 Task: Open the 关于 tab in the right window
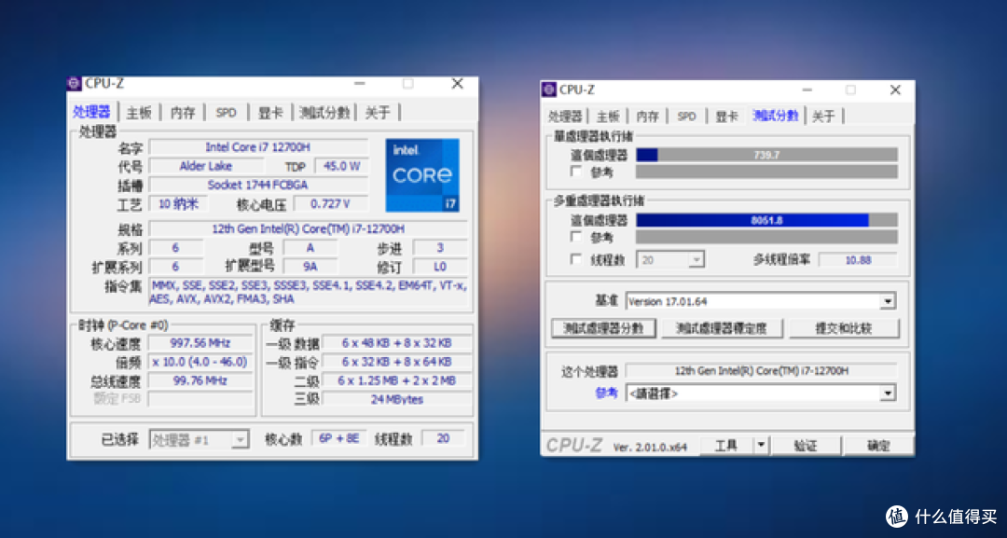tap(823, 117)
